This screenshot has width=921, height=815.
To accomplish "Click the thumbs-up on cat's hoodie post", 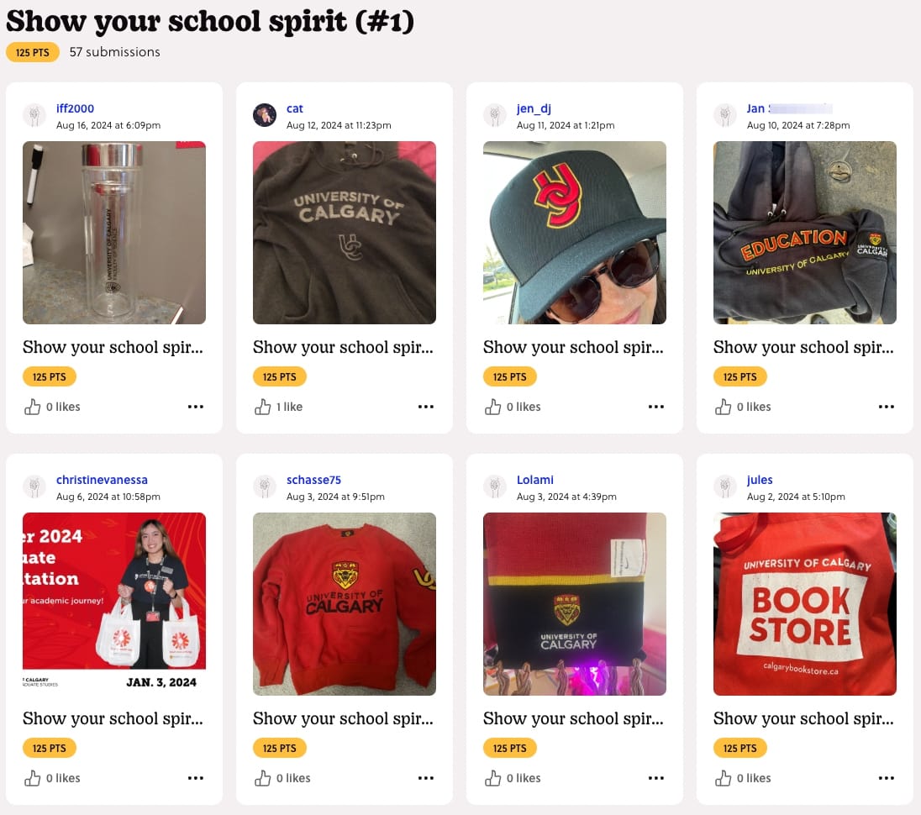I will (x=262, y=407).
